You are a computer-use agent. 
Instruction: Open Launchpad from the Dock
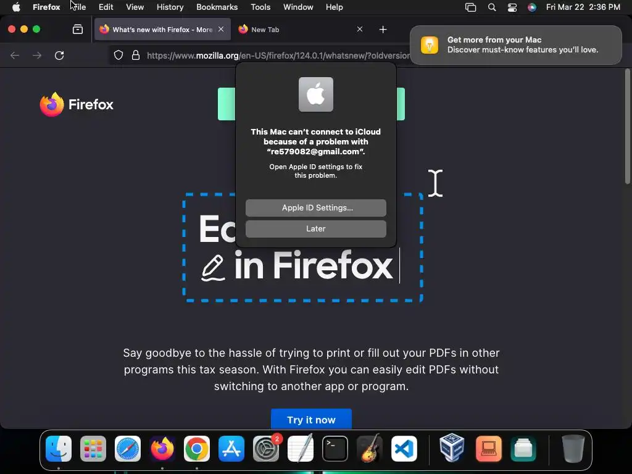click(x=93, y=449)
